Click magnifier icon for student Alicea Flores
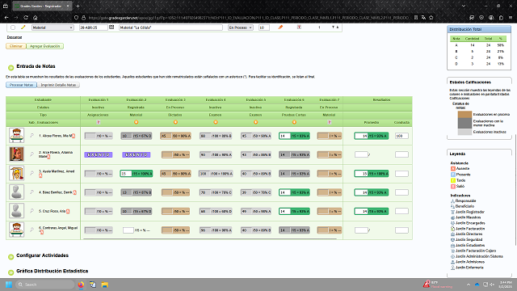This screenshot has height=291, width=517. tap(32, 135)
